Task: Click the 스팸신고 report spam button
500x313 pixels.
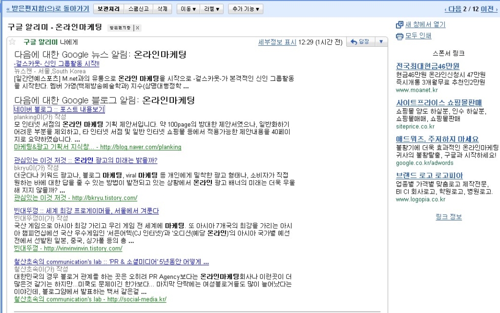Action: [138, 9]
